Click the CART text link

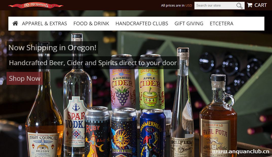[x=261, y=5]
